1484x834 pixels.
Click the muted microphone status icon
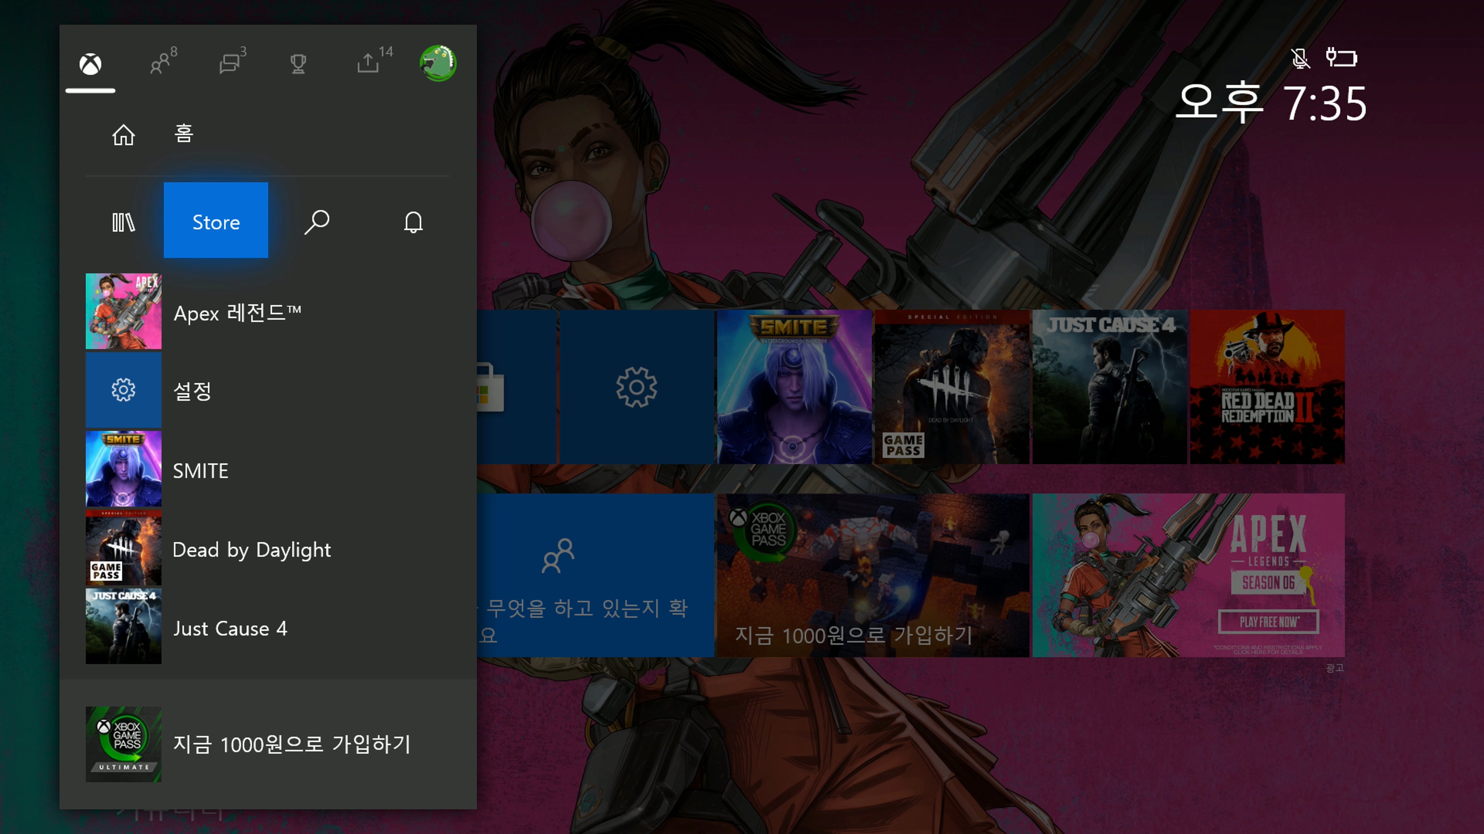pyautogui.click(x=1300, y=58)
